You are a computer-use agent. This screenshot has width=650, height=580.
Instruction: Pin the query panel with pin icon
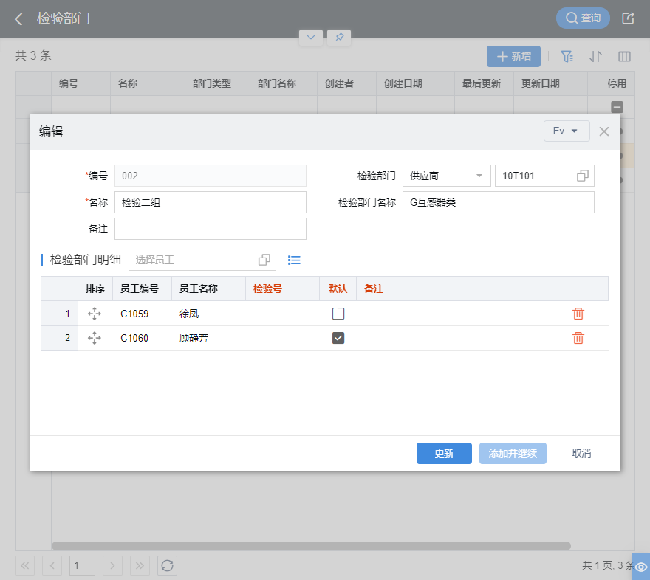pos(339,37)
